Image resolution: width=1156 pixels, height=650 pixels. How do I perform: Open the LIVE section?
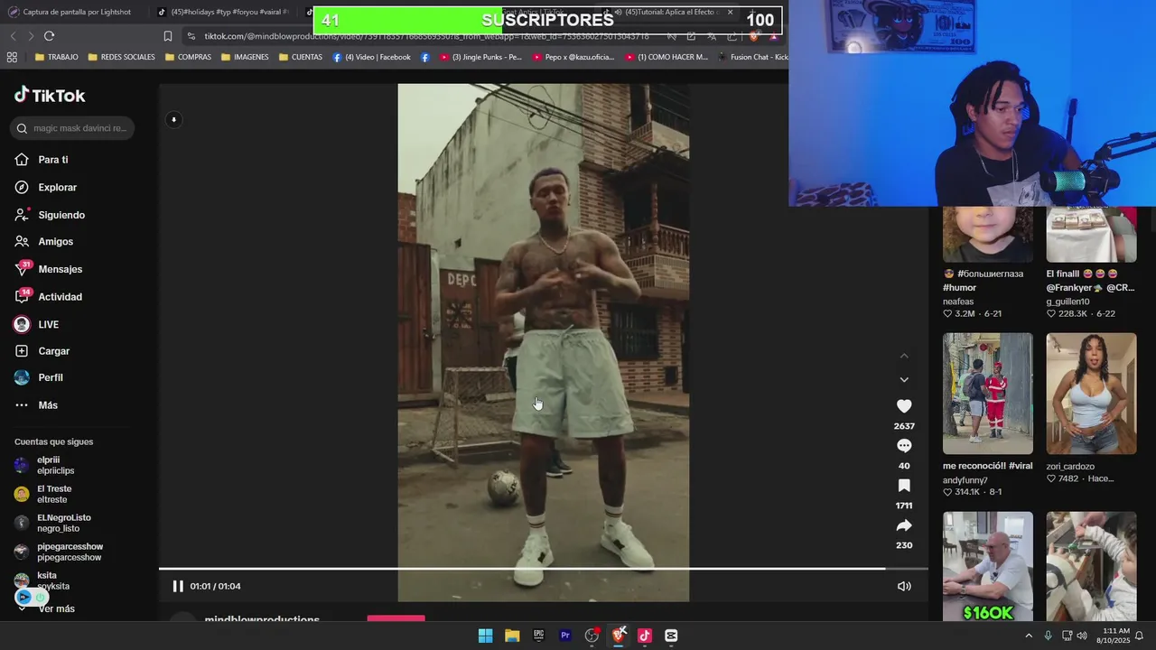[x=37, y=324]
